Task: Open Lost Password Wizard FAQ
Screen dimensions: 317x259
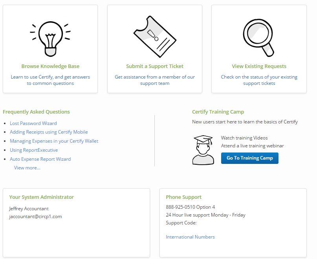Action: tap(33, 123)
